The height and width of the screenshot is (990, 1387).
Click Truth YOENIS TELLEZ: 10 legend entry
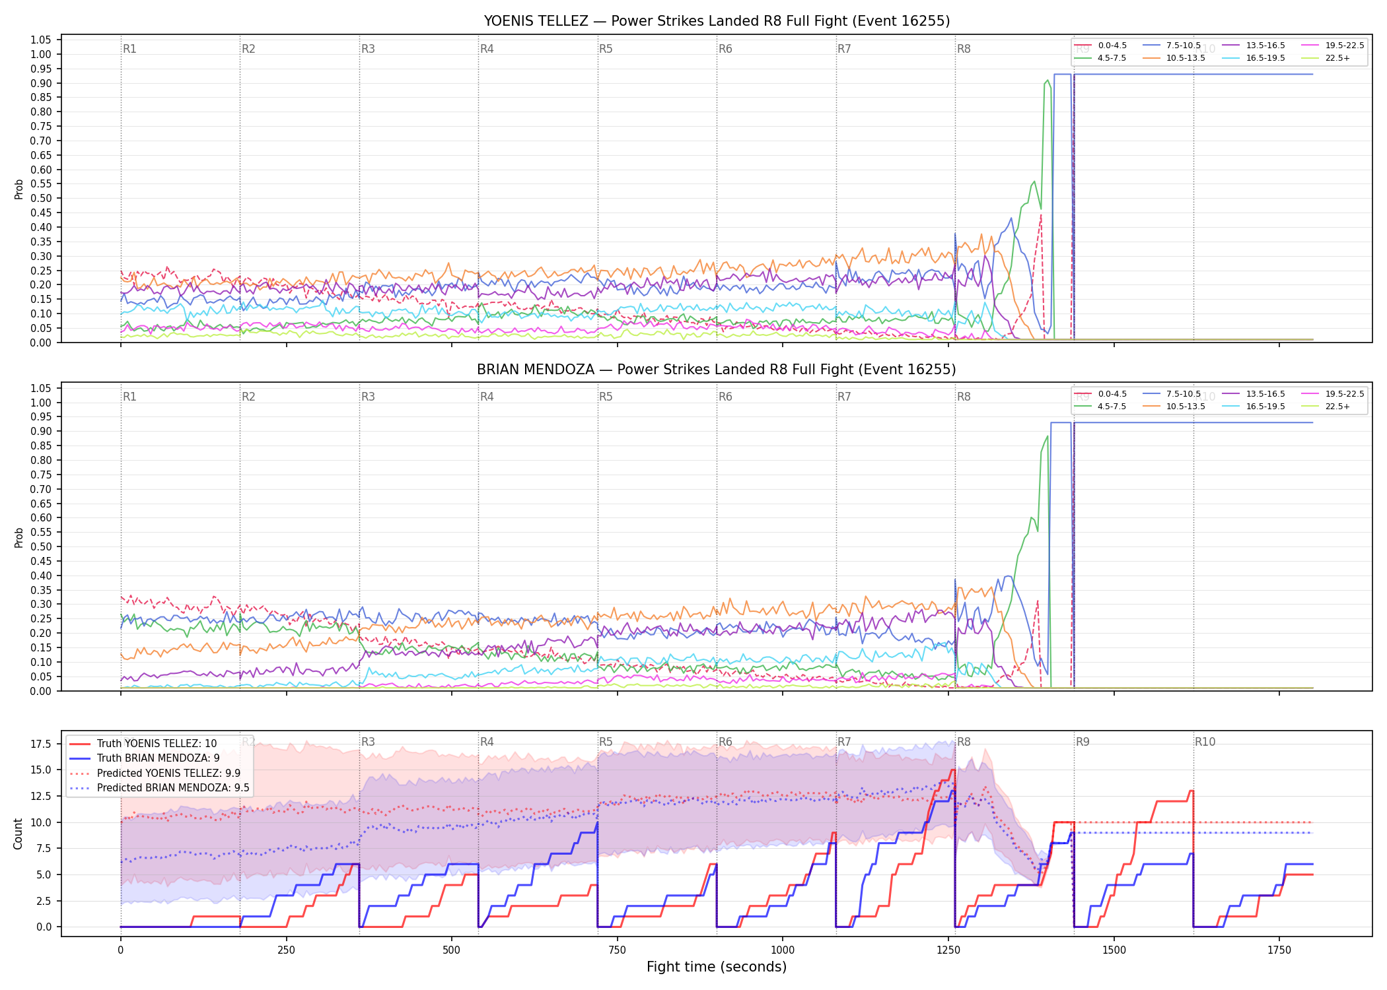(143, 744)
